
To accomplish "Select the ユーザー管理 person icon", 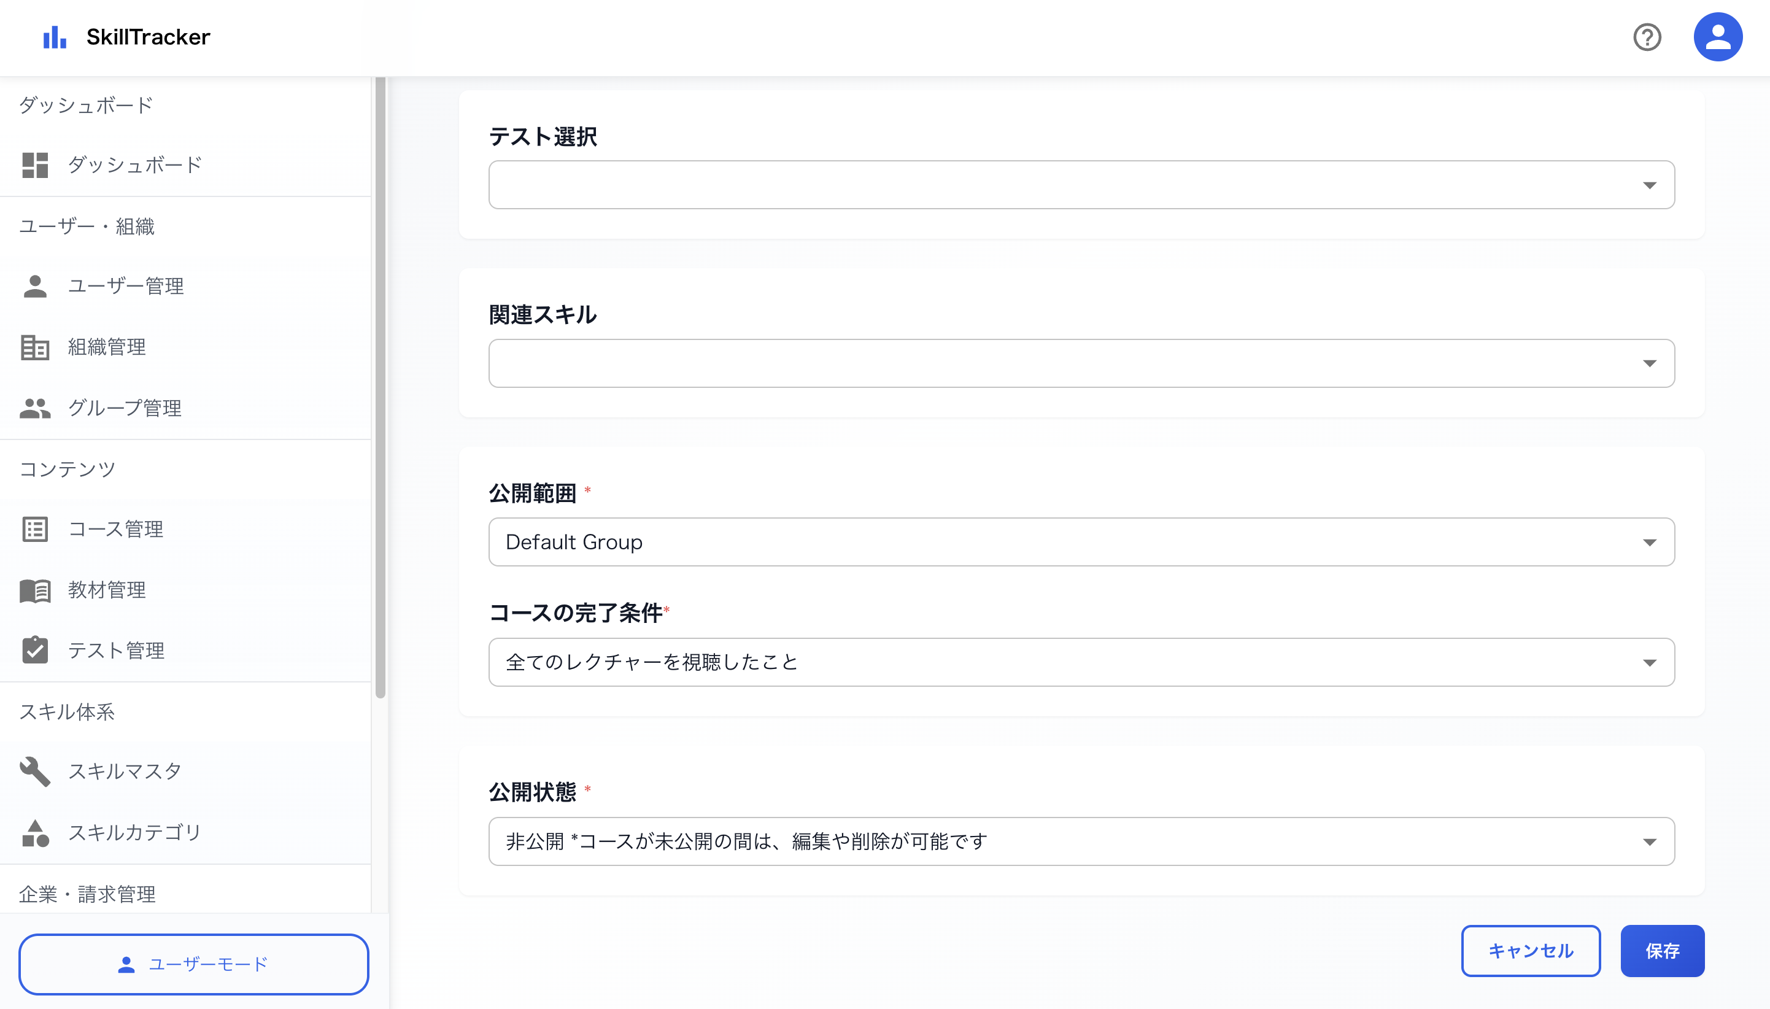I will 34,285.
